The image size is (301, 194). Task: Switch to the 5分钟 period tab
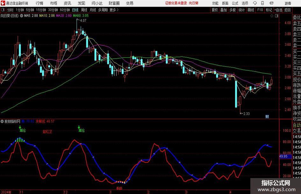click(30, 10)
